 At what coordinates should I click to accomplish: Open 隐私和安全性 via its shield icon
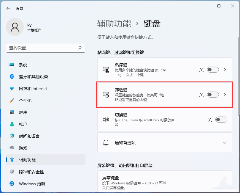tap(12, 172)
